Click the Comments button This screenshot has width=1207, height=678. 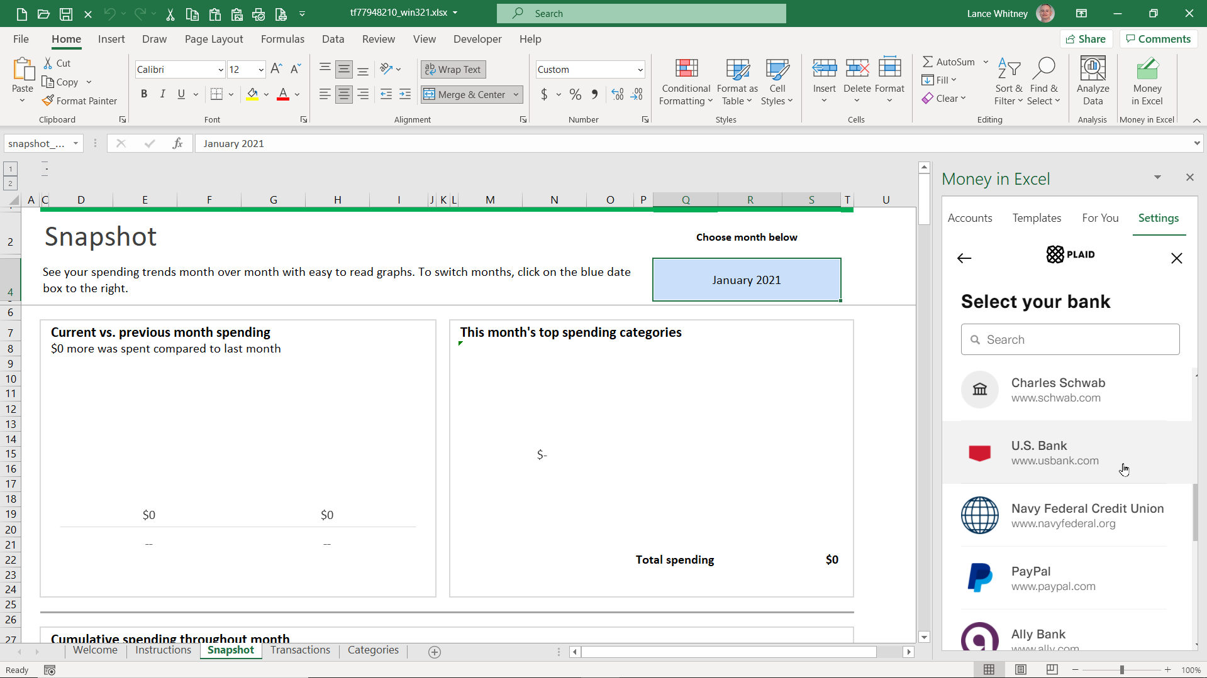click(1158, 39)
